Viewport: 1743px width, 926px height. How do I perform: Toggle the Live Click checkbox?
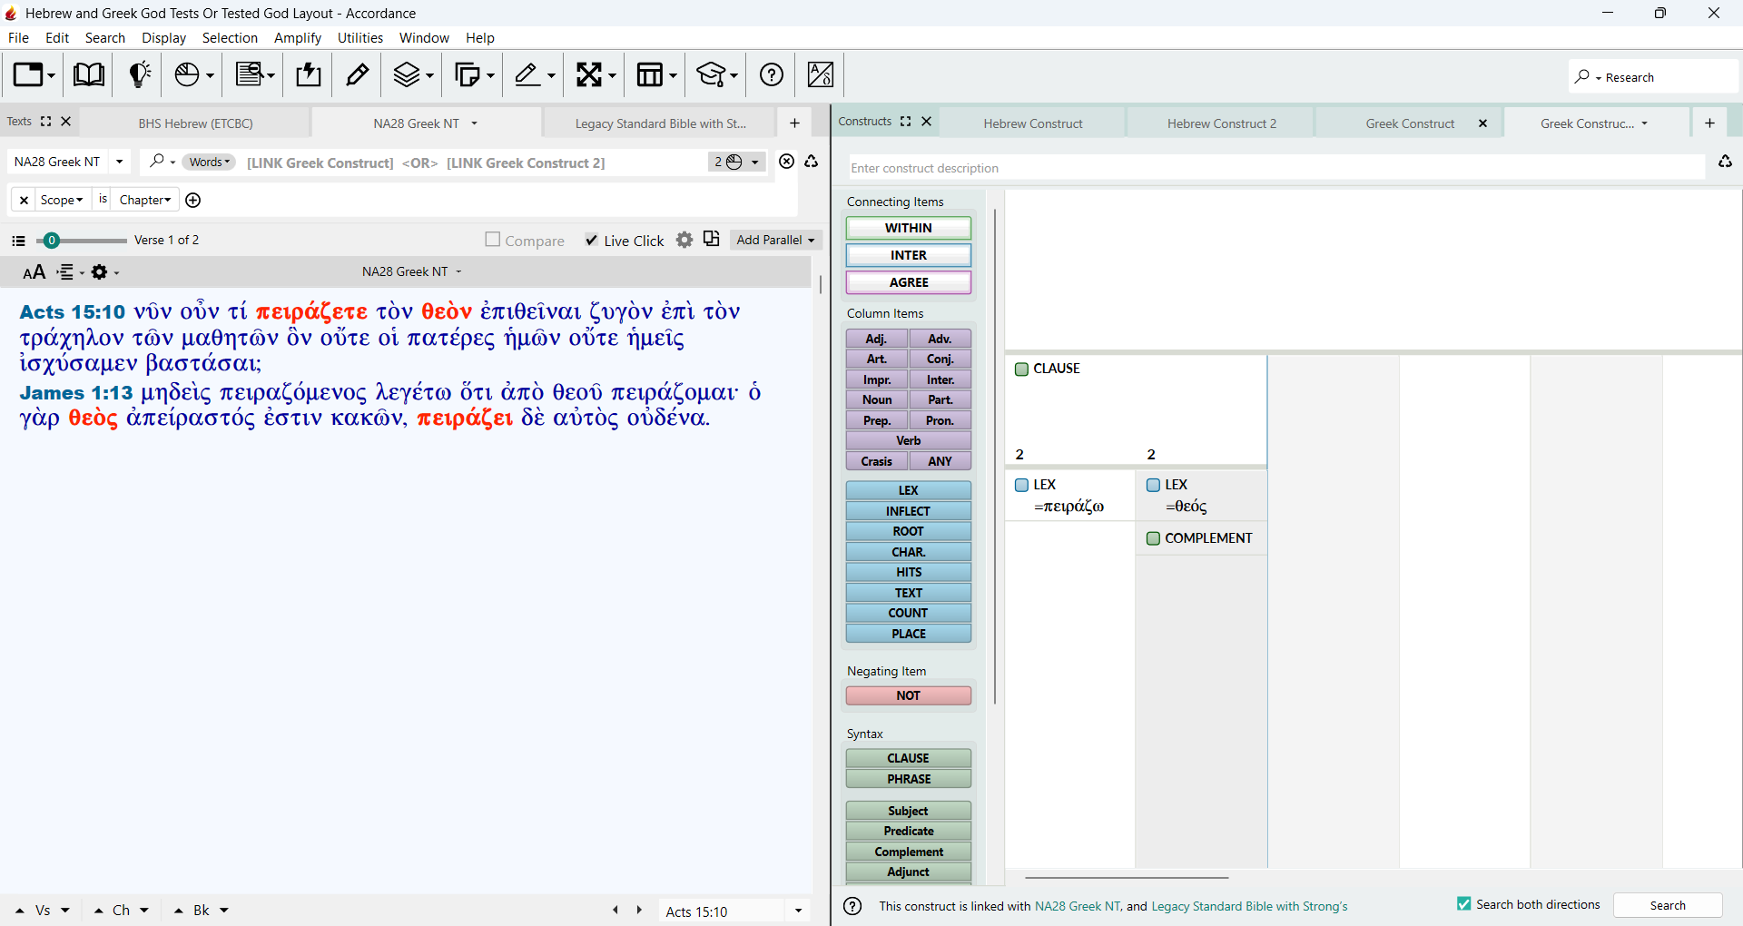click(x=592, y=240)
